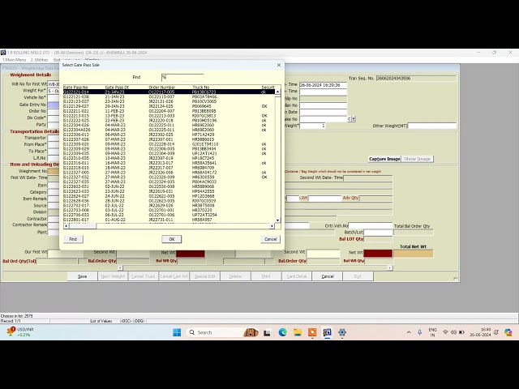Image resolution: width=519 pixels, height=389 pixels.
Task: Open the Copilot icon in taskbar corner
Action: (x=508, y=332)
